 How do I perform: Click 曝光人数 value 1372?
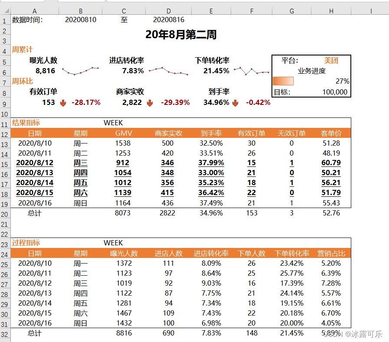point(124,263)
